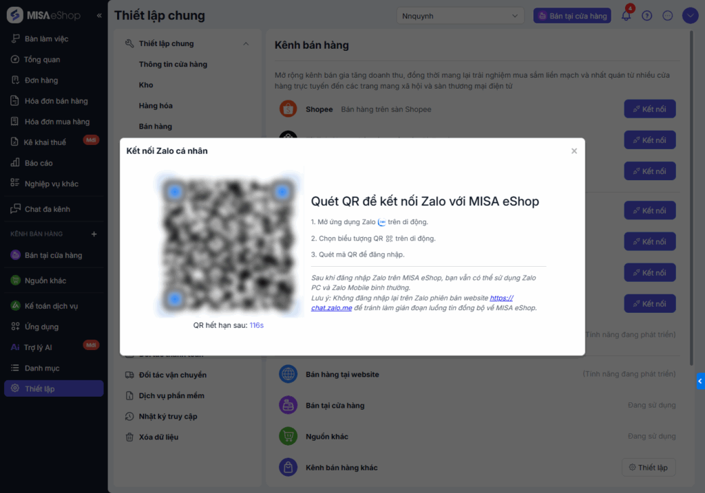Open the help question mark icon

pyautogui.click(x=646, y=16)
